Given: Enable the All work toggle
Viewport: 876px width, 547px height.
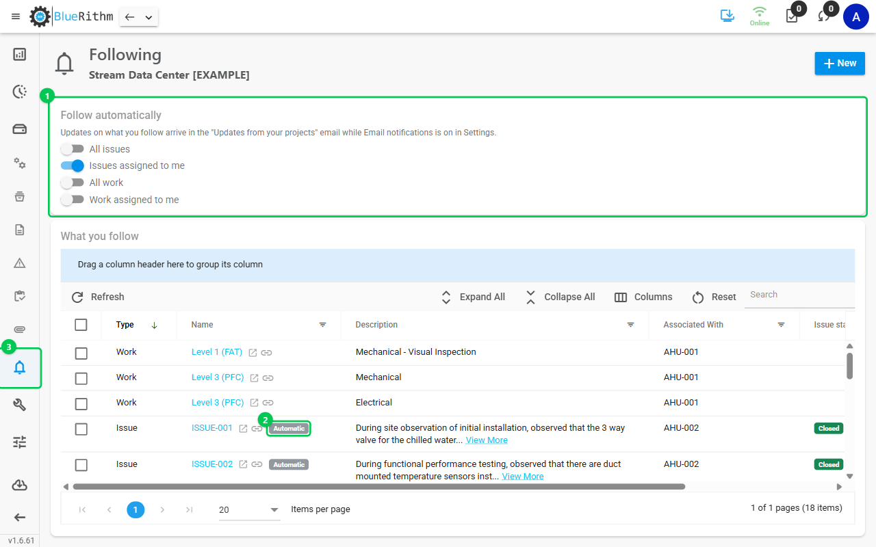Looking at the screenshot, I should (x=72, y=183).
